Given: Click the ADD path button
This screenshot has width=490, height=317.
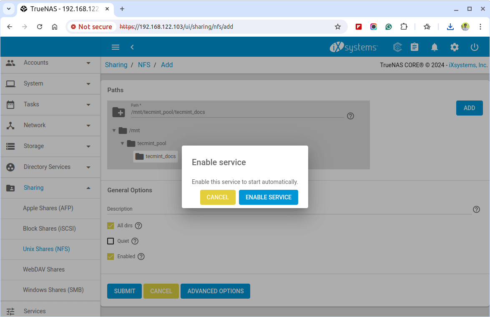Looking at the screenshot, I should point(470,108).
